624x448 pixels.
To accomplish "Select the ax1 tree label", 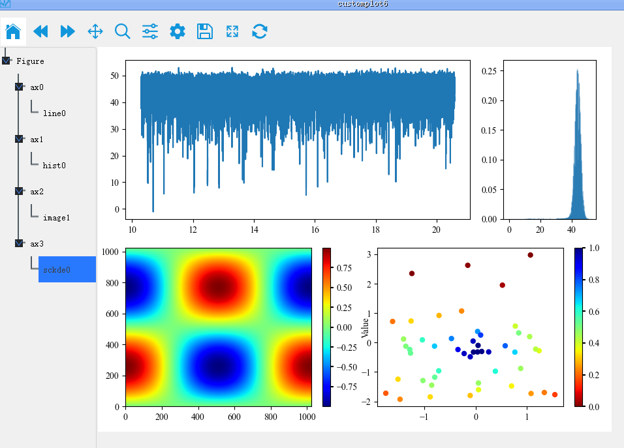I will (37, 140).
